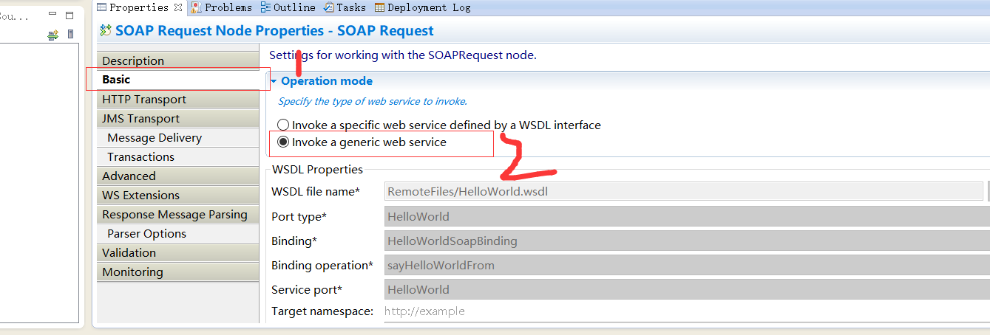Click the Outline tab icon
Image resolution: width=990 pixels, height=335 pixels.
coord(265,7)
